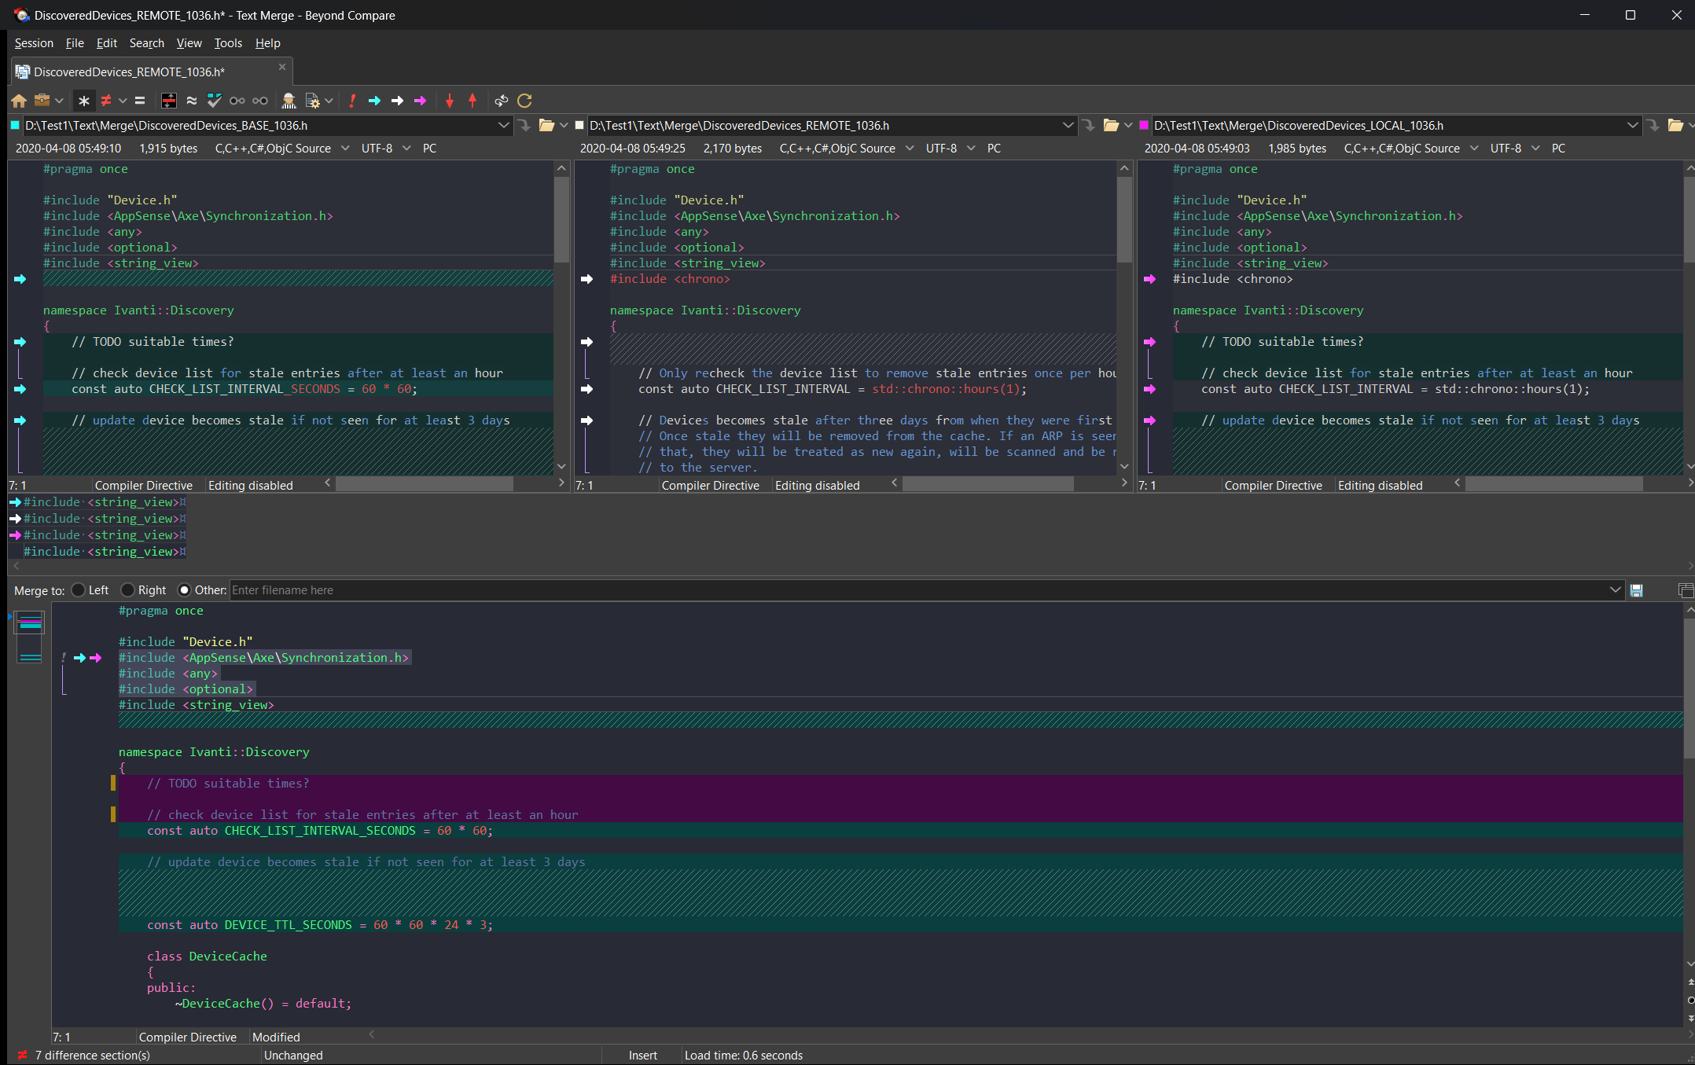Expand Show Differences dropdown arrow
The image size is (1695, 1065).
coord(123,101)
